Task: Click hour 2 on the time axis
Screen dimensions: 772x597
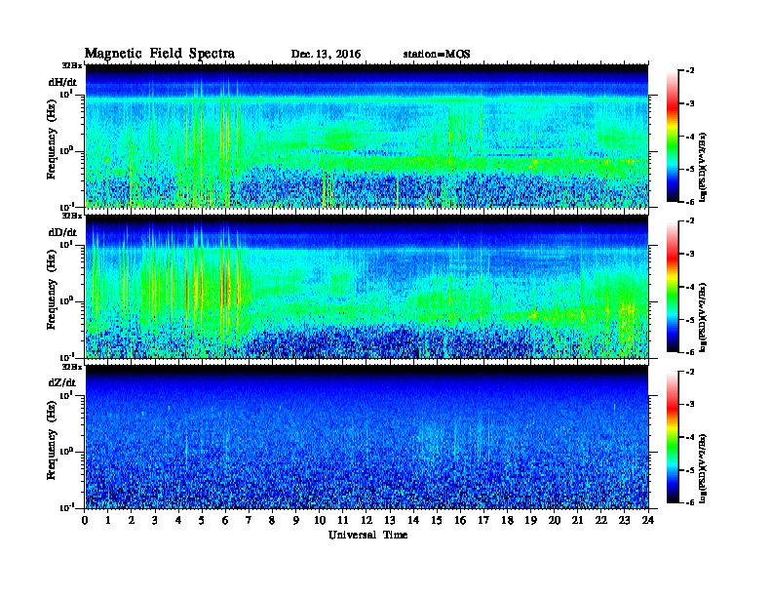Action: click(x=132, y=521)
